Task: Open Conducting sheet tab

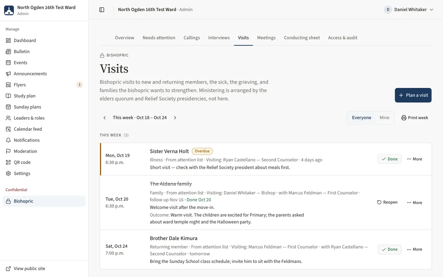Action: pyautogui.click(x=302, y=38)
